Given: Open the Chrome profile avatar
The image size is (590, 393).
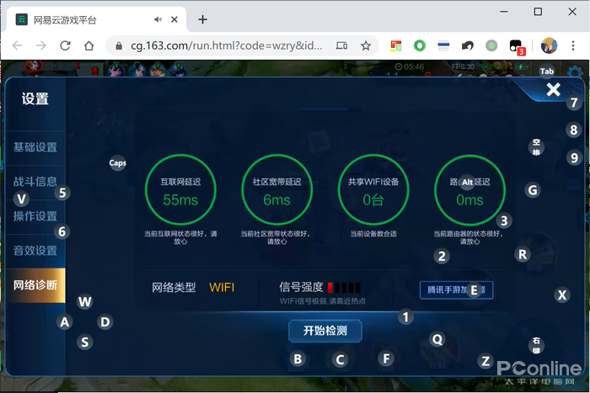Looking at the screenshot, I should pos(549,45).
